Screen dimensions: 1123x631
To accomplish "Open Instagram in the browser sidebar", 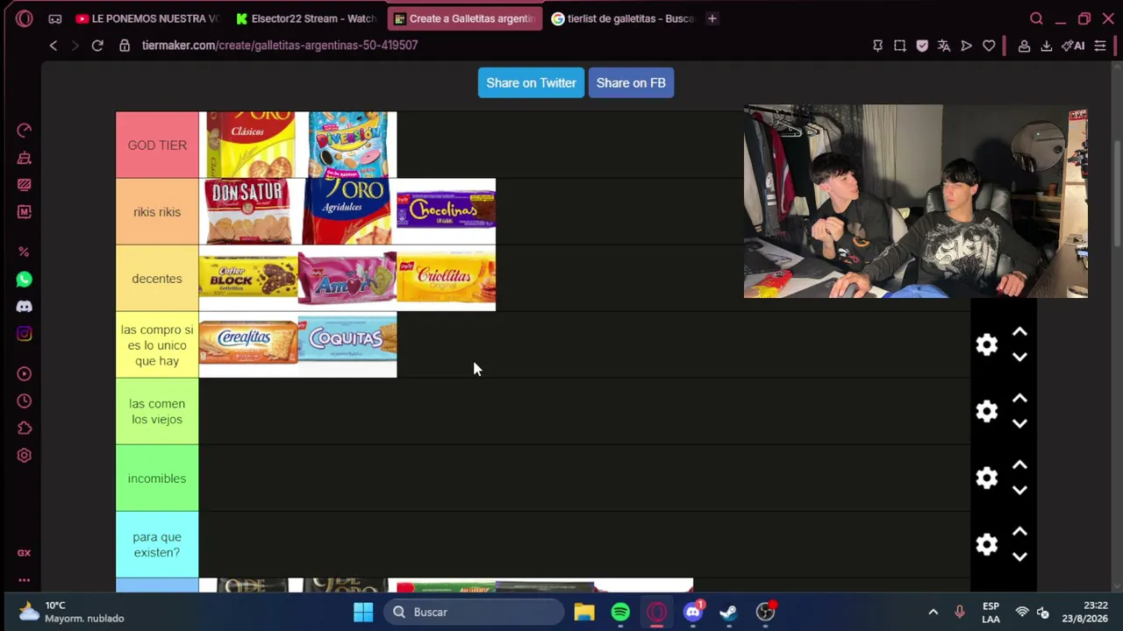I will pyautogui.click(x=24, y=334).
